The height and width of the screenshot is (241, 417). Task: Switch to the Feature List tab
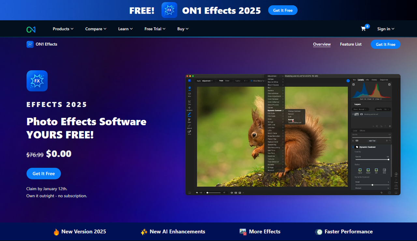coord(351,44)
